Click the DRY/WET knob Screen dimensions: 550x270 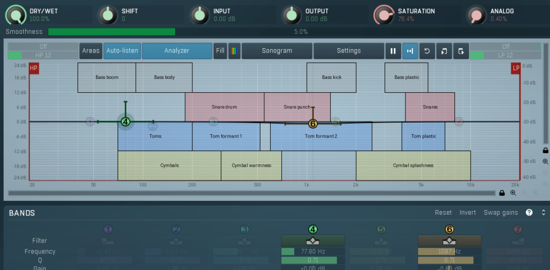[16, 15]
